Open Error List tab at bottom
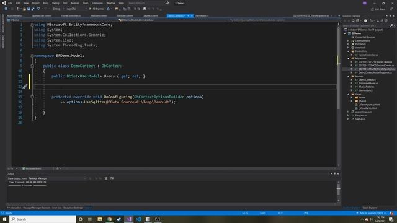This screenshot has width=397, height=223. [x=56, y=208]
